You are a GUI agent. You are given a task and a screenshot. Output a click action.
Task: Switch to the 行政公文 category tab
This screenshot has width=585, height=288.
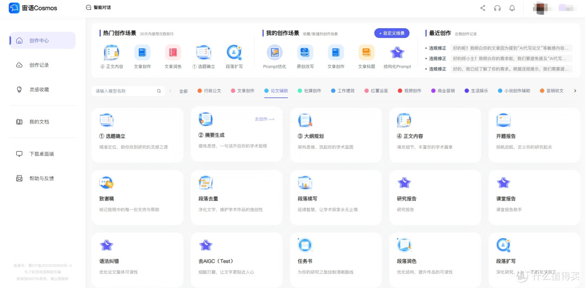209,91
